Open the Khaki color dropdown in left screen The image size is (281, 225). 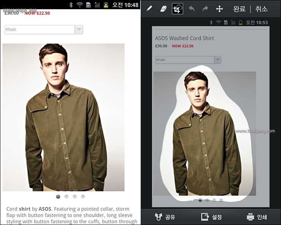(x=39, y=30)
